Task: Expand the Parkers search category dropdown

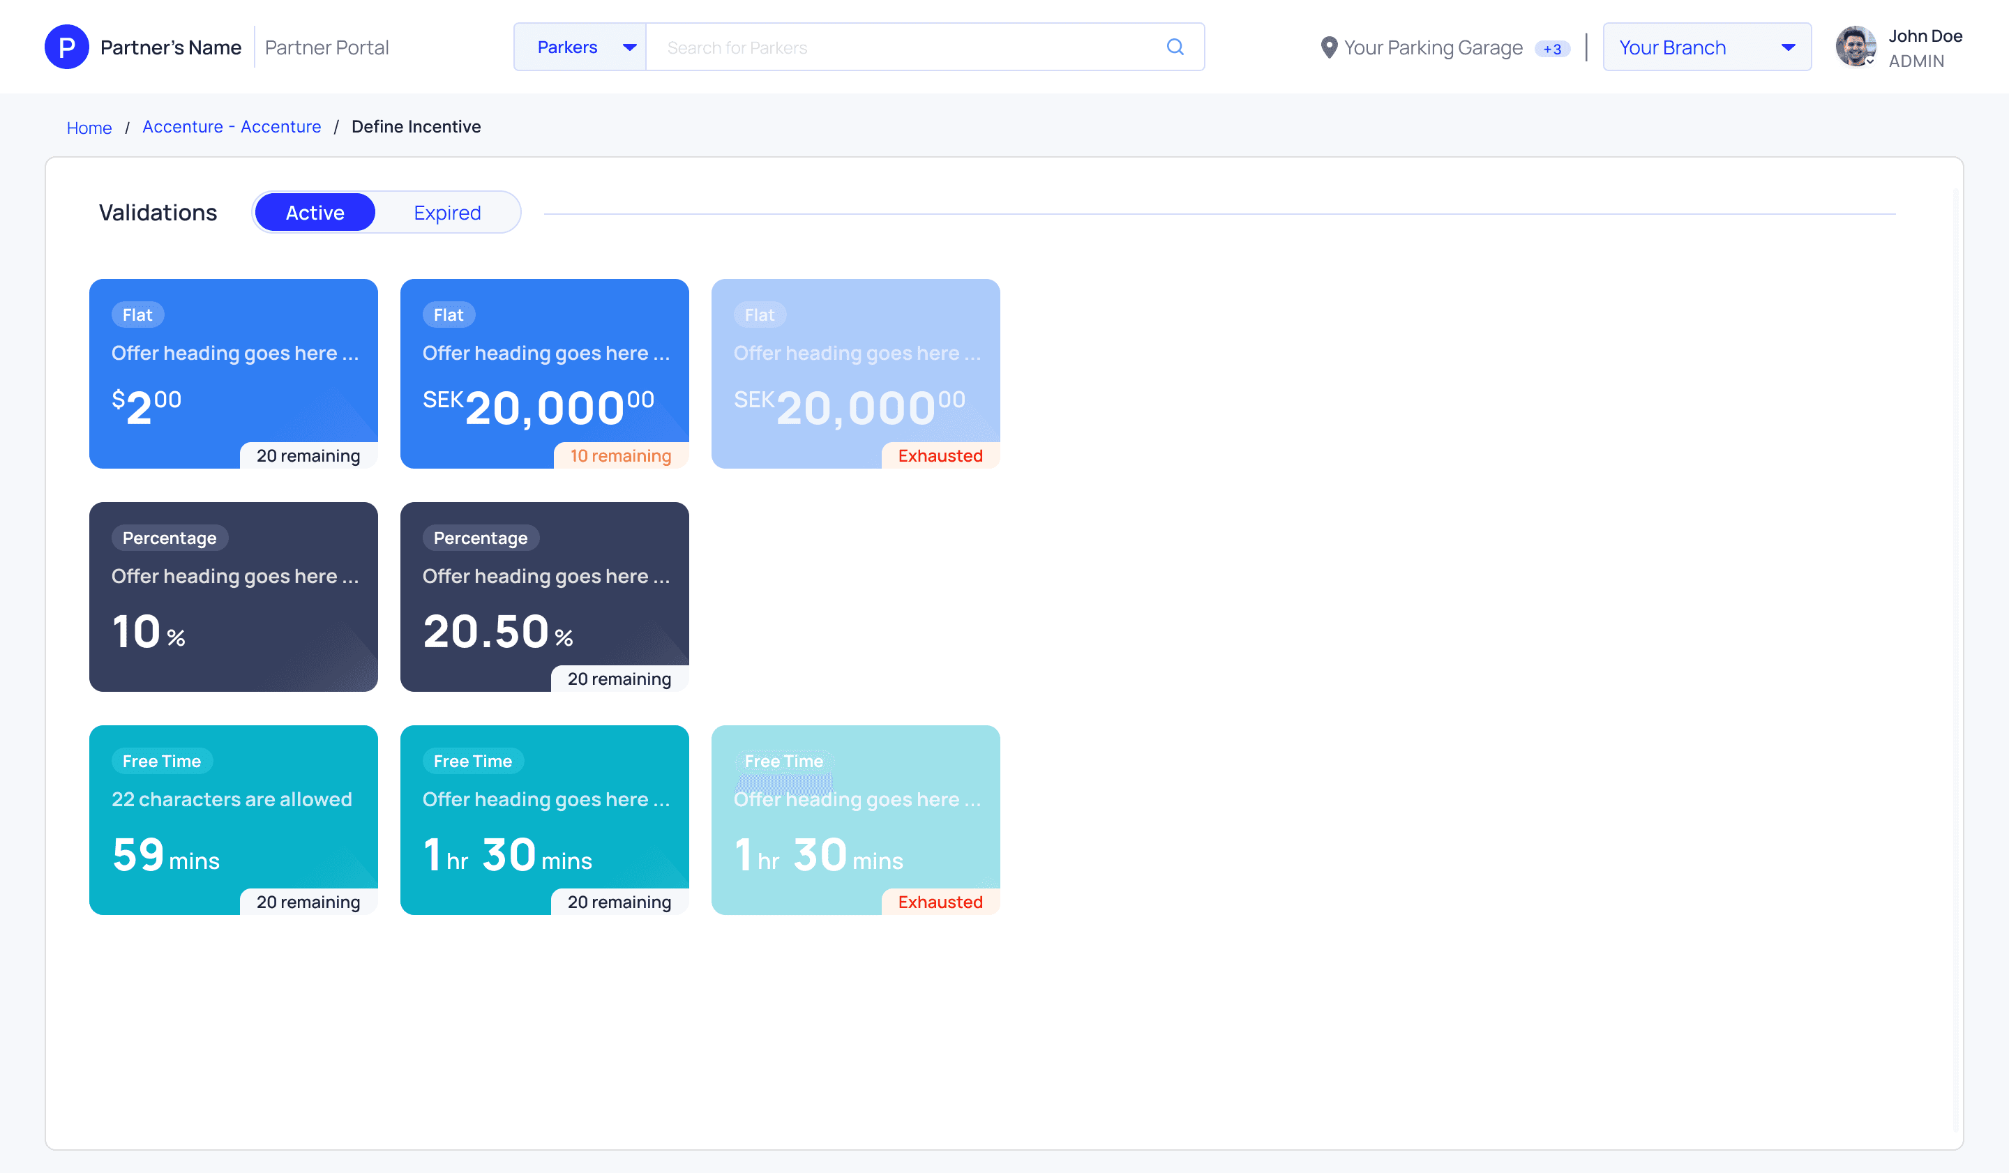Action: pyautogui.click(x=580, y=47)
